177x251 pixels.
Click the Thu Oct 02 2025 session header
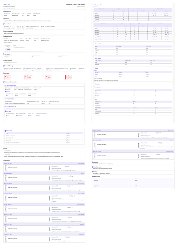[x=44, y=163]
